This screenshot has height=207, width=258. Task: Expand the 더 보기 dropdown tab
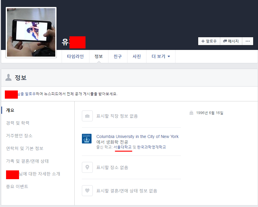tap(161, 57)
